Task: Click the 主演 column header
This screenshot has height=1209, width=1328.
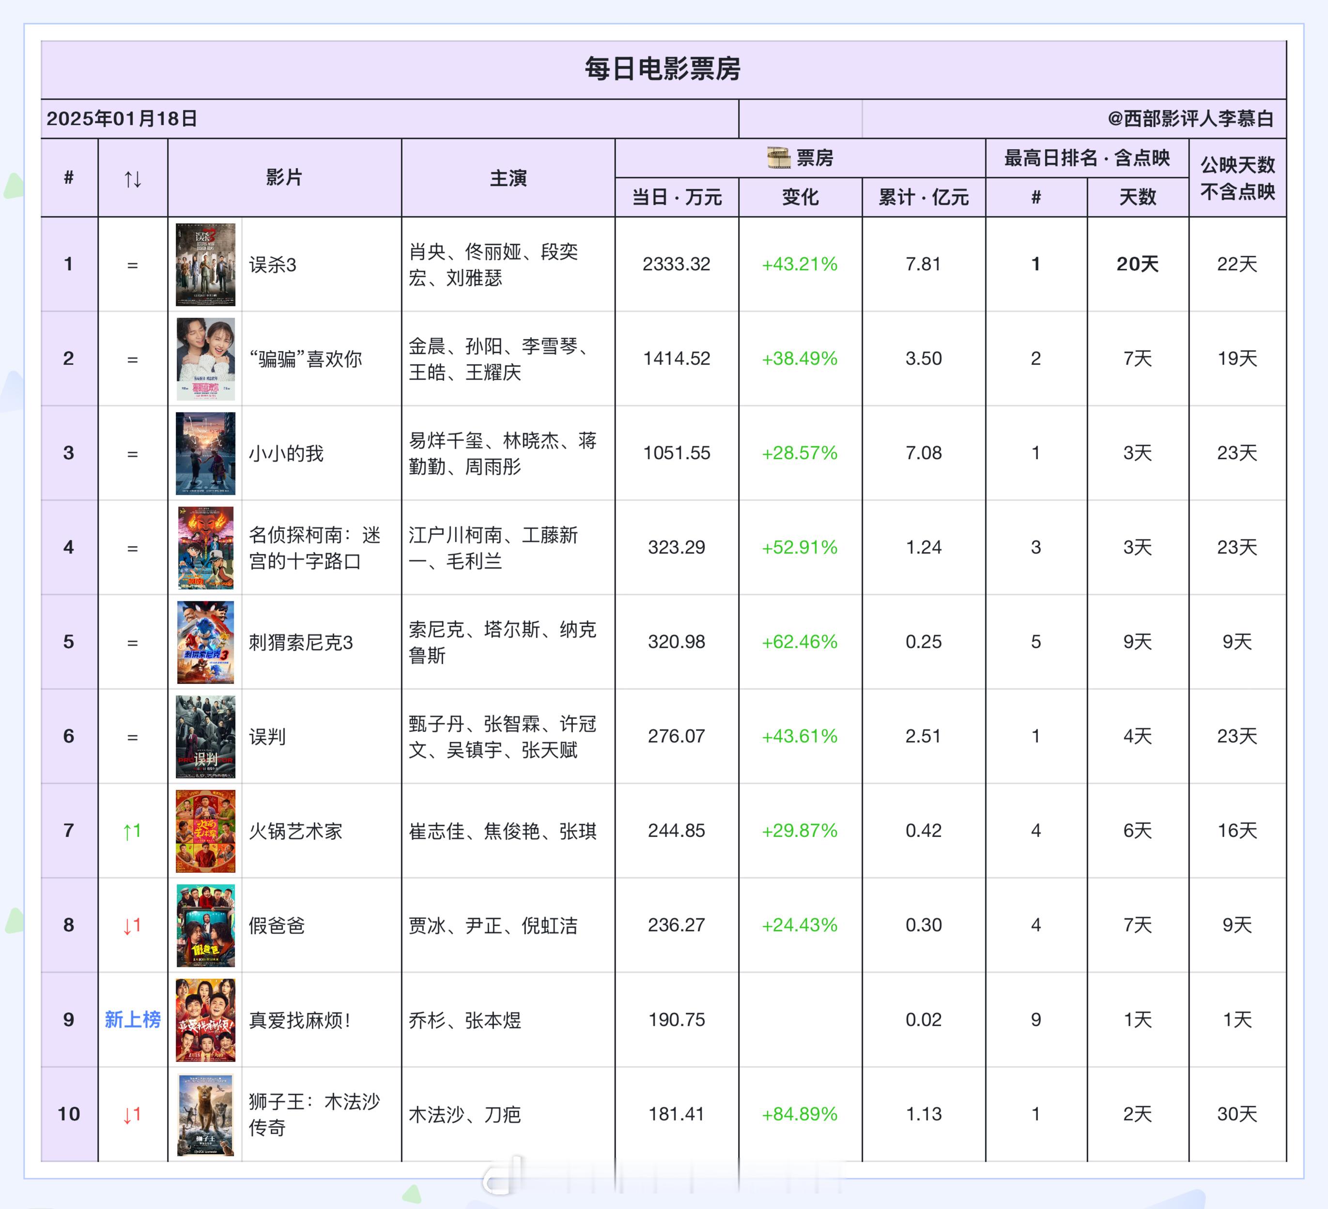Action: tap(508, 178)
